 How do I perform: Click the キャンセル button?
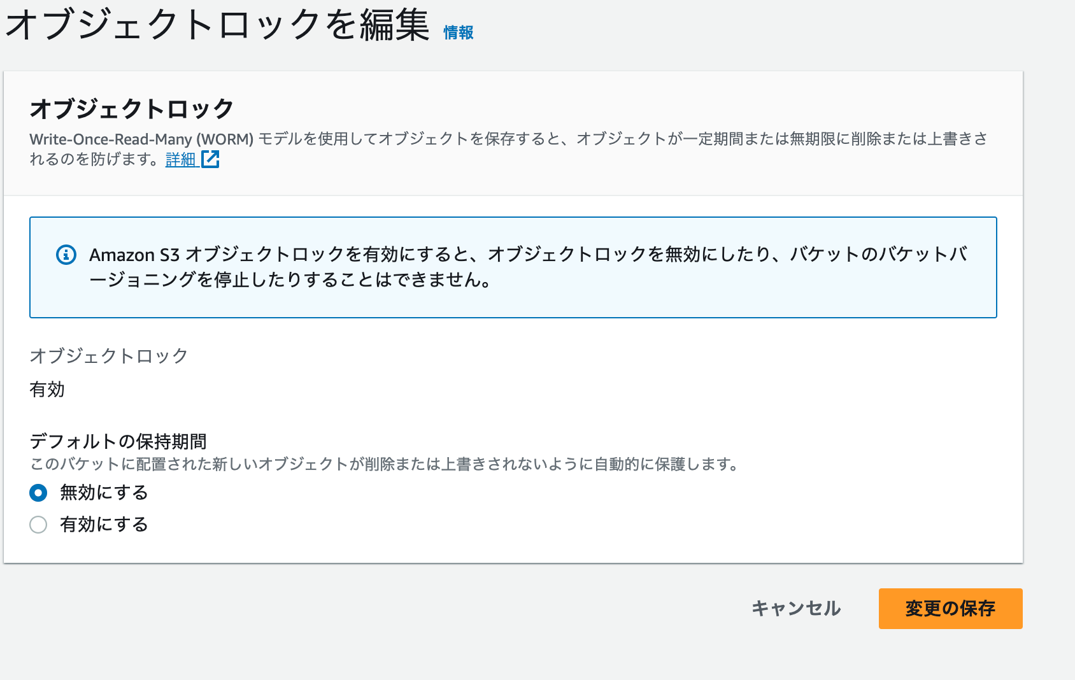[795, 609]
